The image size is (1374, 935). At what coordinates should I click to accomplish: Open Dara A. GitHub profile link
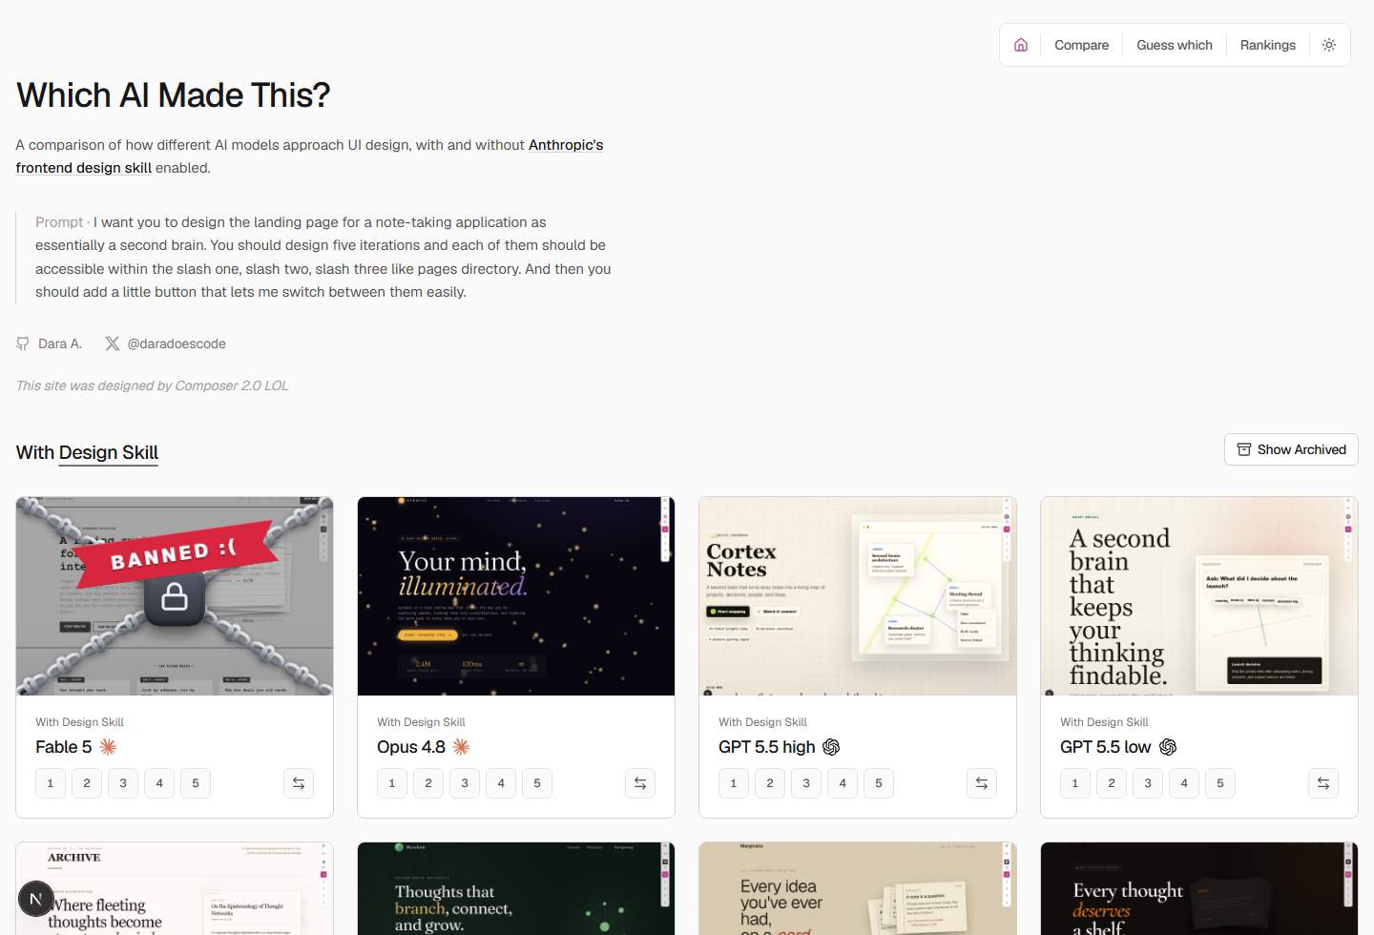click(x=50, y=343)
